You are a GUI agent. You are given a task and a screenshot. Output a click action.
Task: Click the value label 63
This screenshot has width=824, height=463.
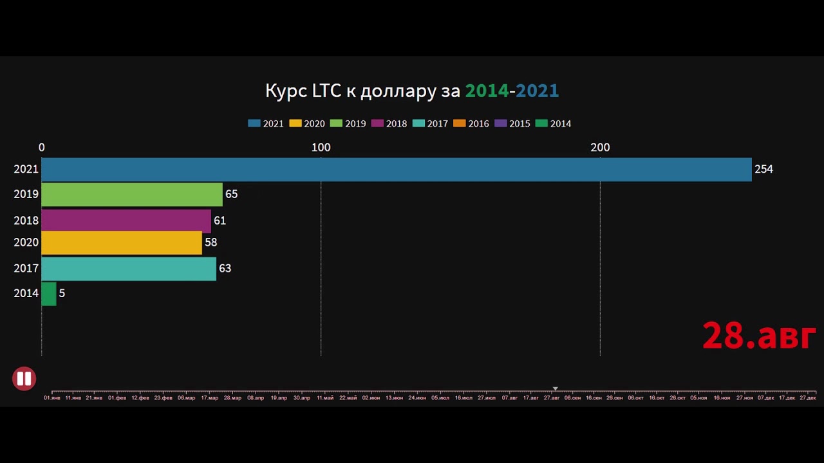tap(225, 268)
